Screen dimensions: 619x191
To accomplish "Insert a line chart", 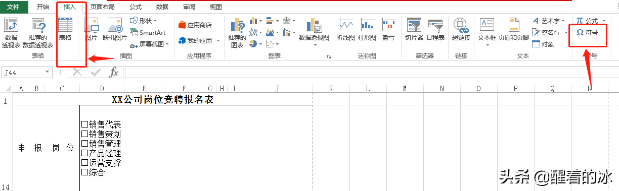I will pos(256,32).
